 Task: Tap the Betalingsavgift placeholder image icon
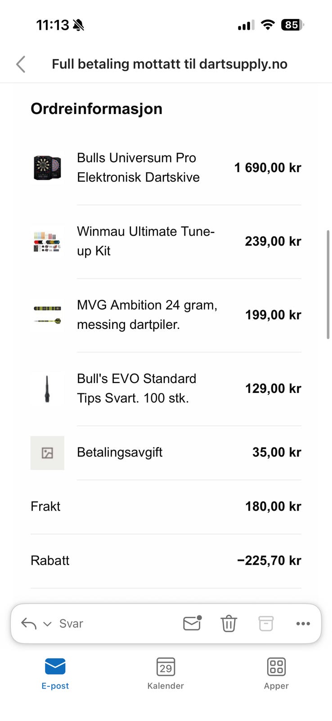[x=47, y=453]
